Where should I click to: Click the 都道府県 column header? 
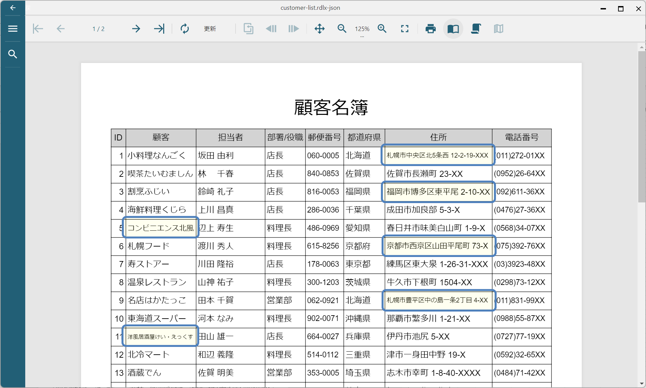(x=364, y=137)
